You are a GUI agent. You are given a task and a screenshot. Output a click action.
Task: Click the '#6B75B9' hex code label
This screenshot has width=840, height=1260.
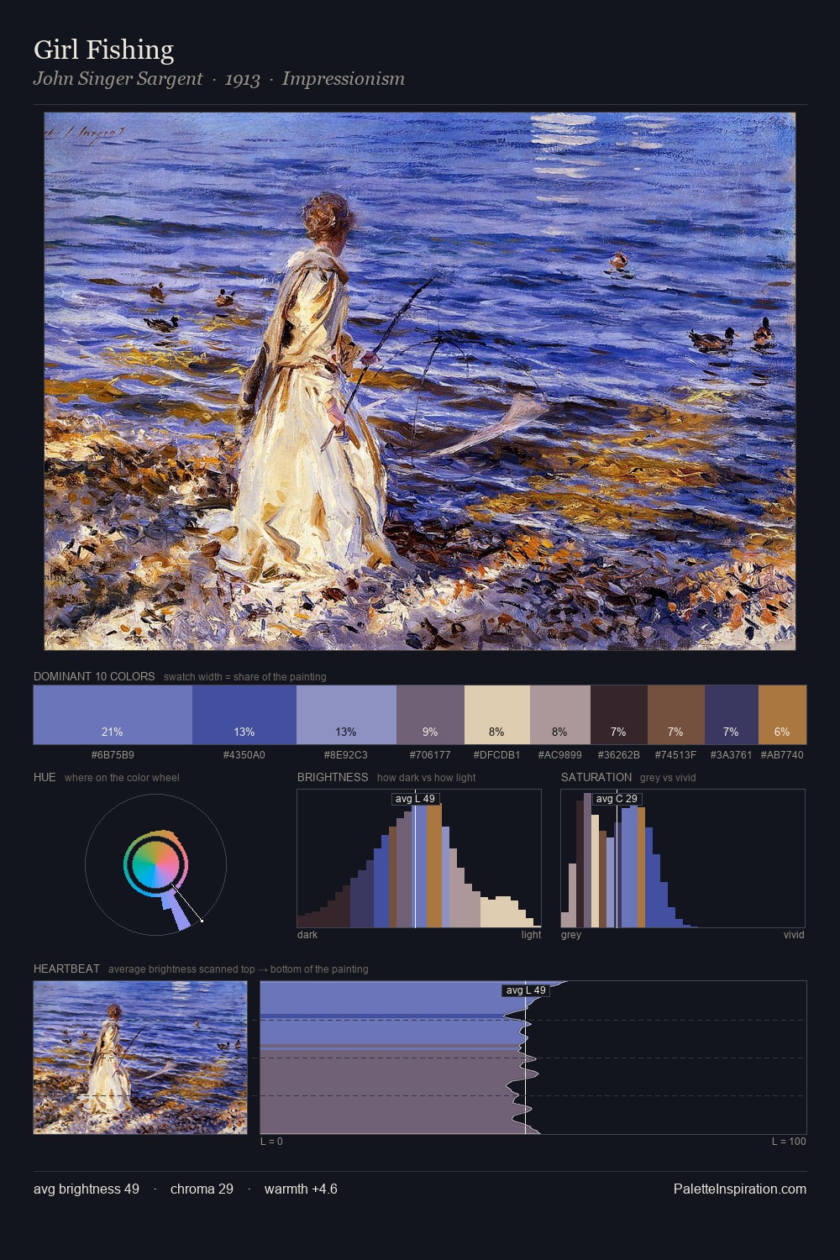(x=113, y=755)
